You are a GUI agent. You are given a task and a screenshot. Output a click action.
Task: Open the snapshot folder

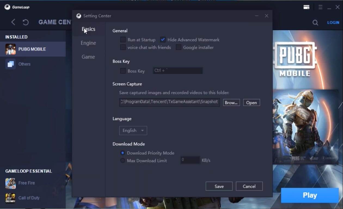coord(252,103)
